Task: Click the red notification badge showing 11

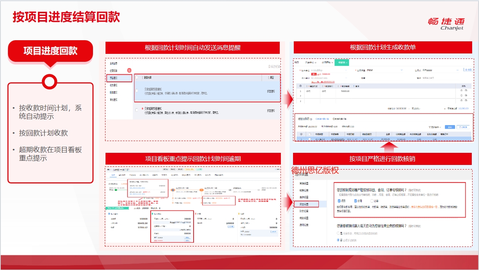Action: pyautogui.click(x=129, y=71)
